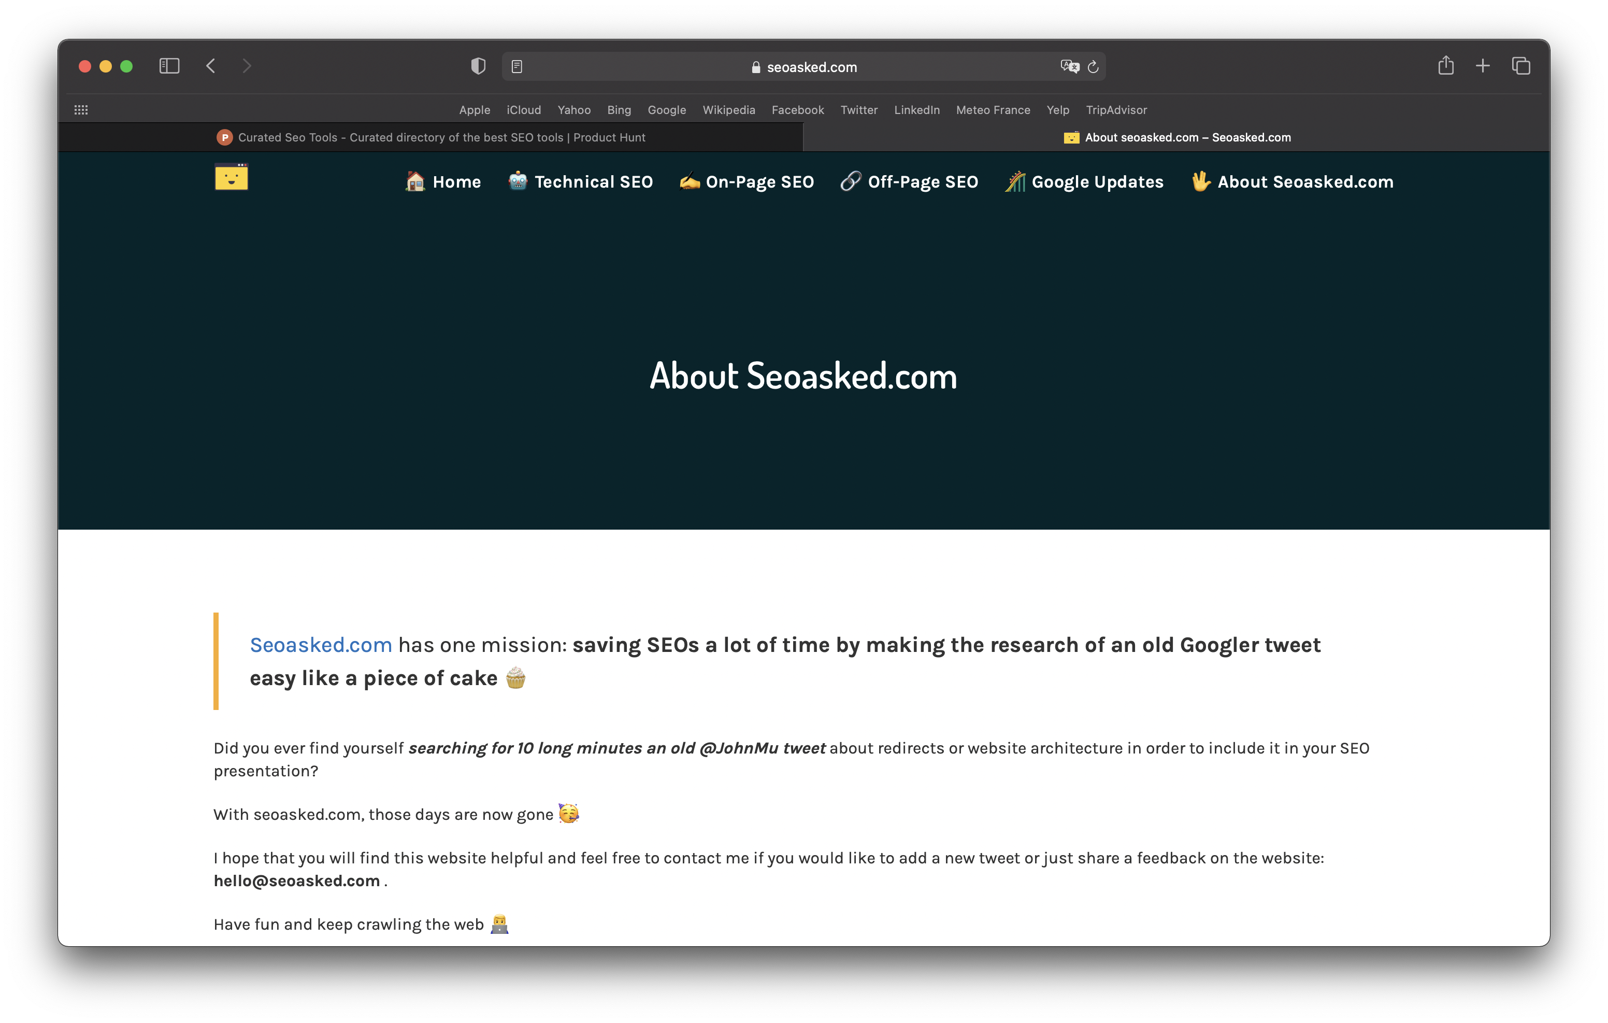Open the Wikipedia favorites bookmark
This screenshot has height=1023, width=1608.
[x=728, y=109]
